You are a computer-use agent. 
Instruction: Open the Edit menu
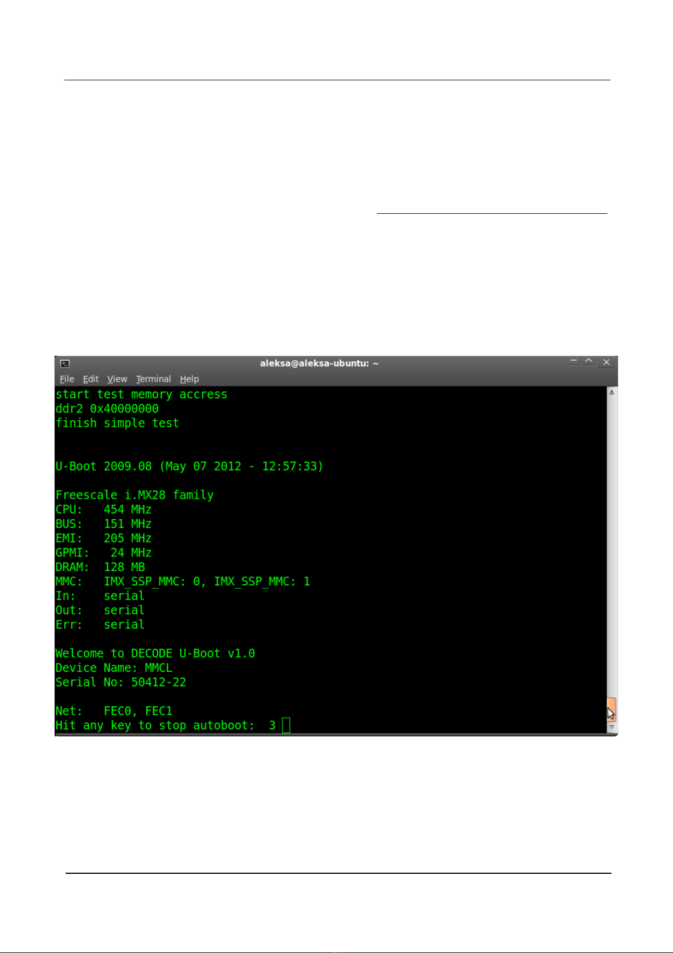point(90,379)
